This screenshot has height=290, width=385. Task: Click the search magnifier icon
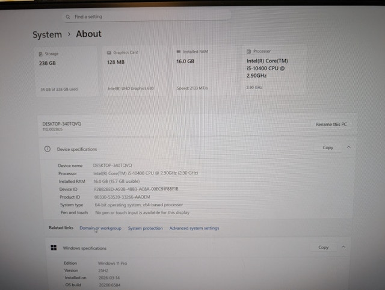(68, 17)
